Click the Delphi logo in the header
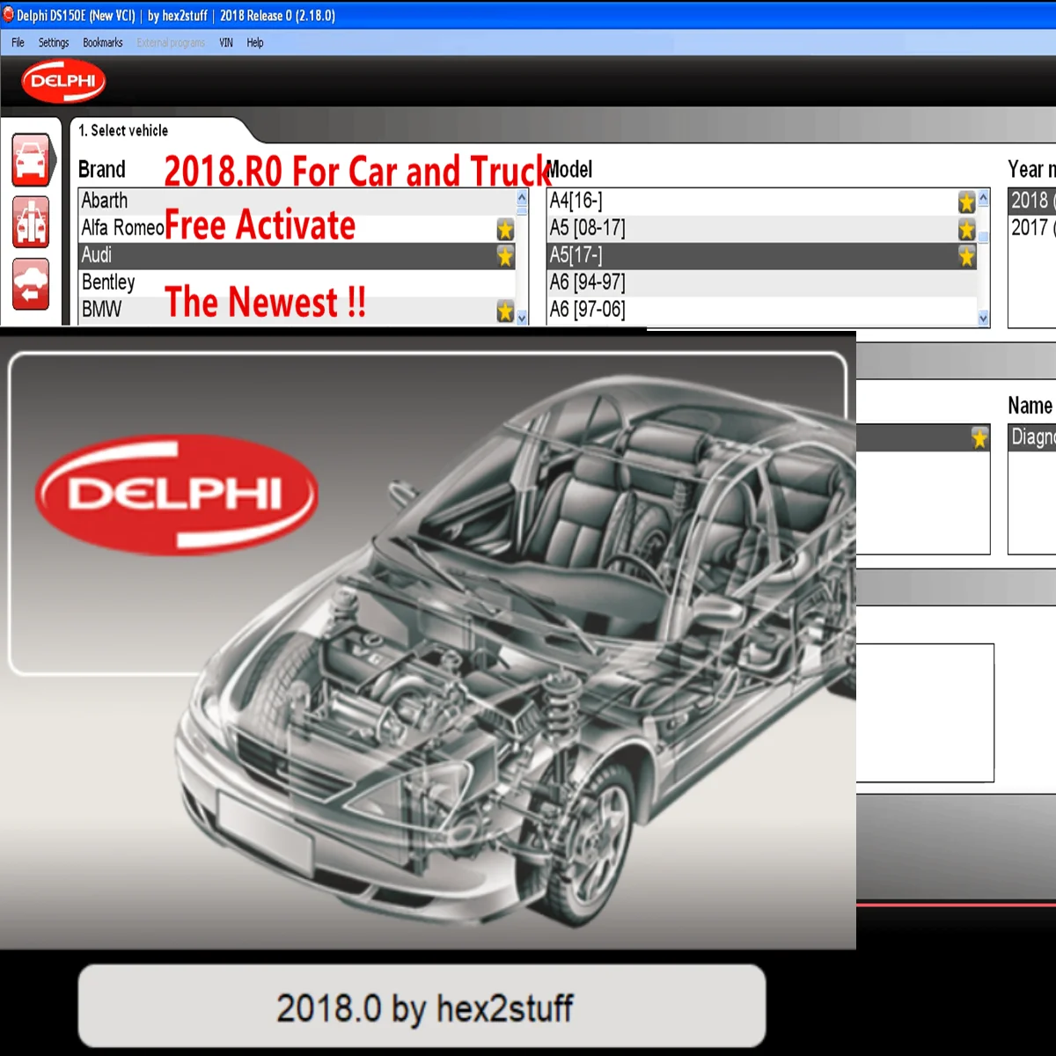This screenshot has width=1056, height=1056. pos(62,81)
